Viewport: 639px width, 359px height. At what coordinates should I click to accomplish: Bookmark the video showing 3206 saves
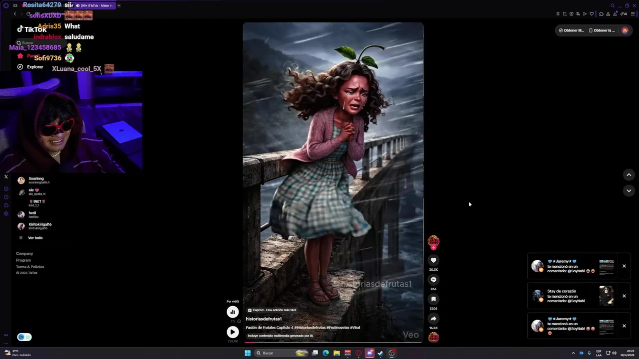[x=433, y=299]
